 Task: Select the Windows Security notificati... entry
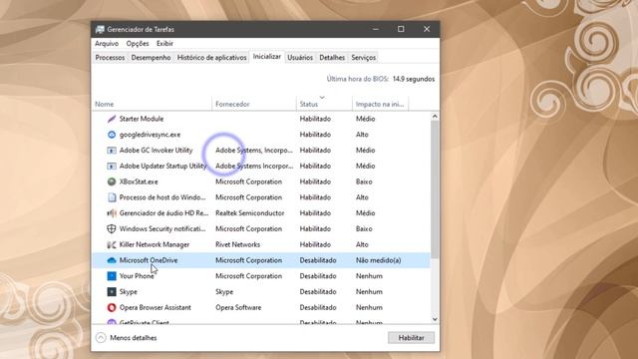click(162, 228)
